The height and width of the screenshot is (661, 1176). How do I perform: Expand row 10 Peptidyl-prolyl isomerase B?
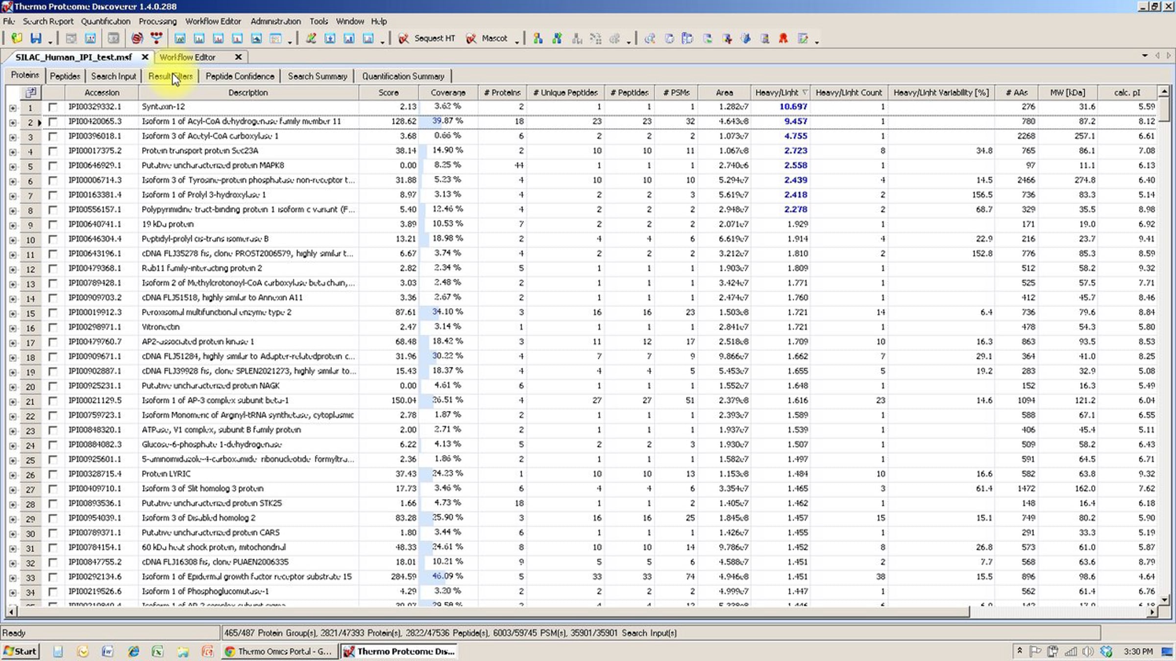tap(12, 240)
